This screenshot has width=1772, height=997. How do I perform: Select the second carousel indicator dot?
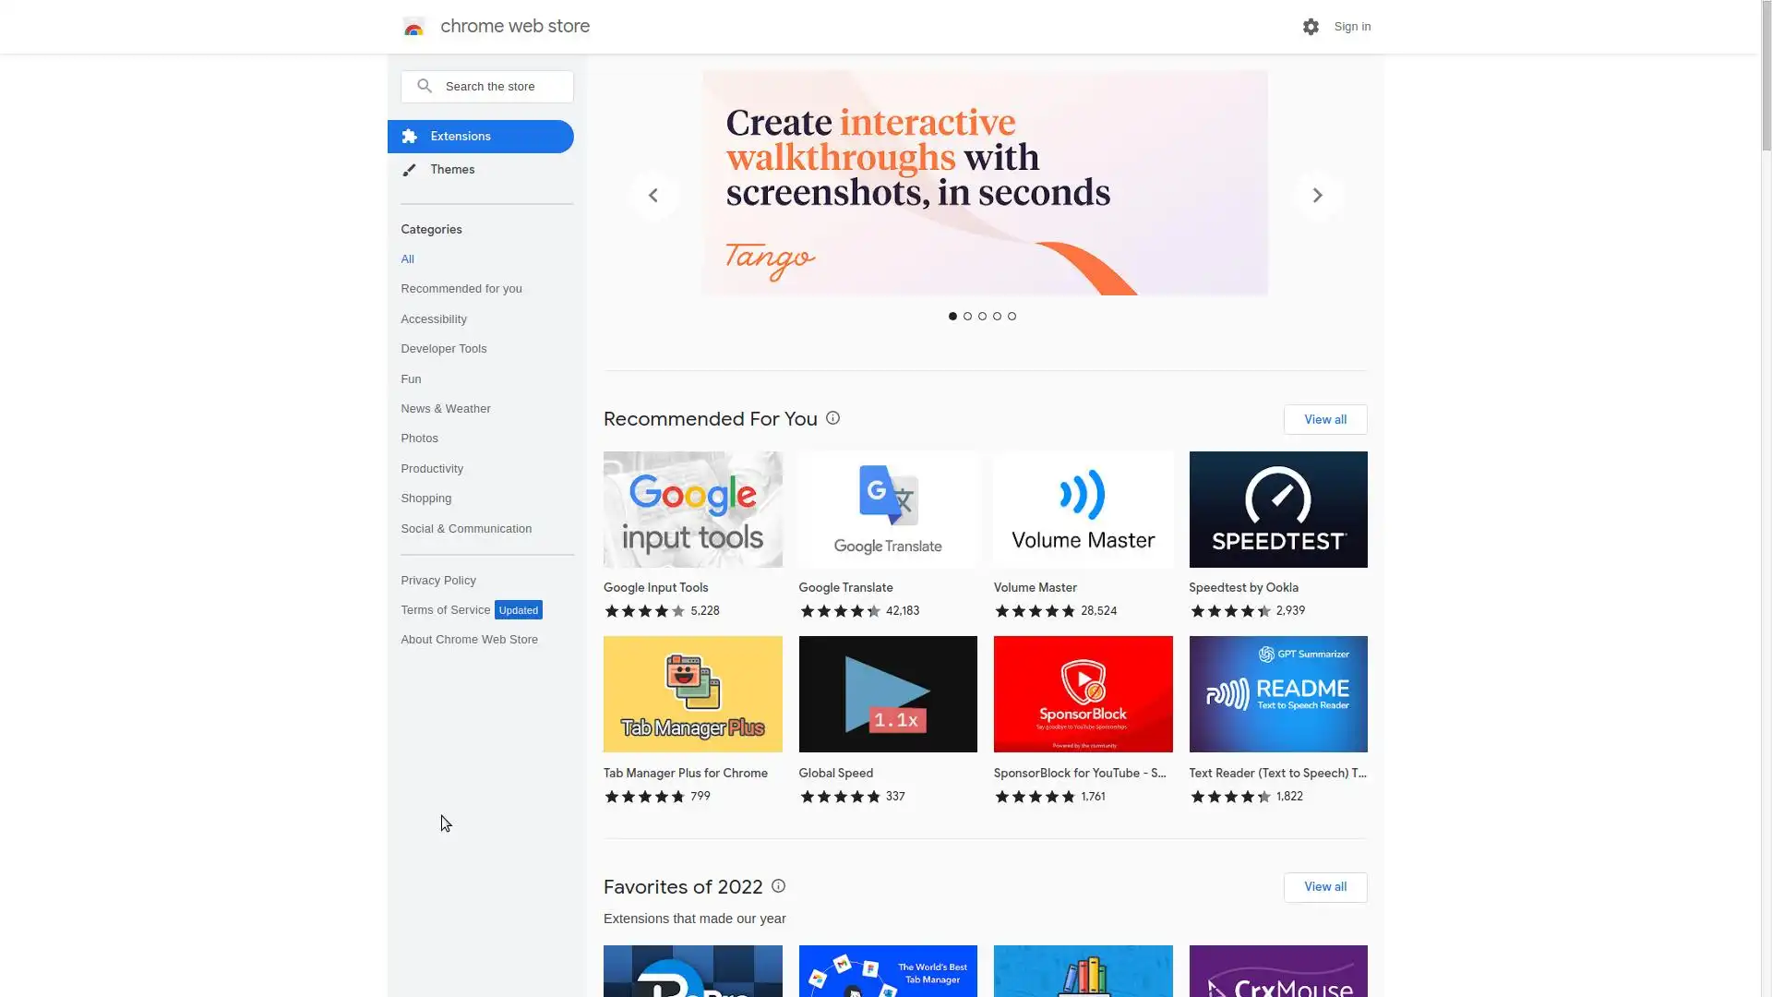click(x=967, y=316)
